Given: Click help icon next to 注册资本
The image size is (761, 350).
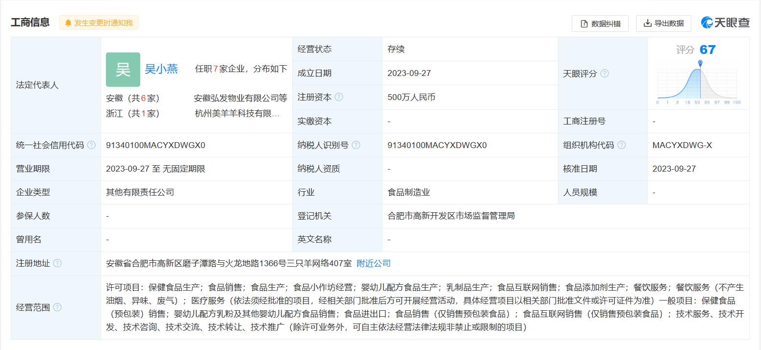Looking at the screenshot, I should [x=339, y=97].
